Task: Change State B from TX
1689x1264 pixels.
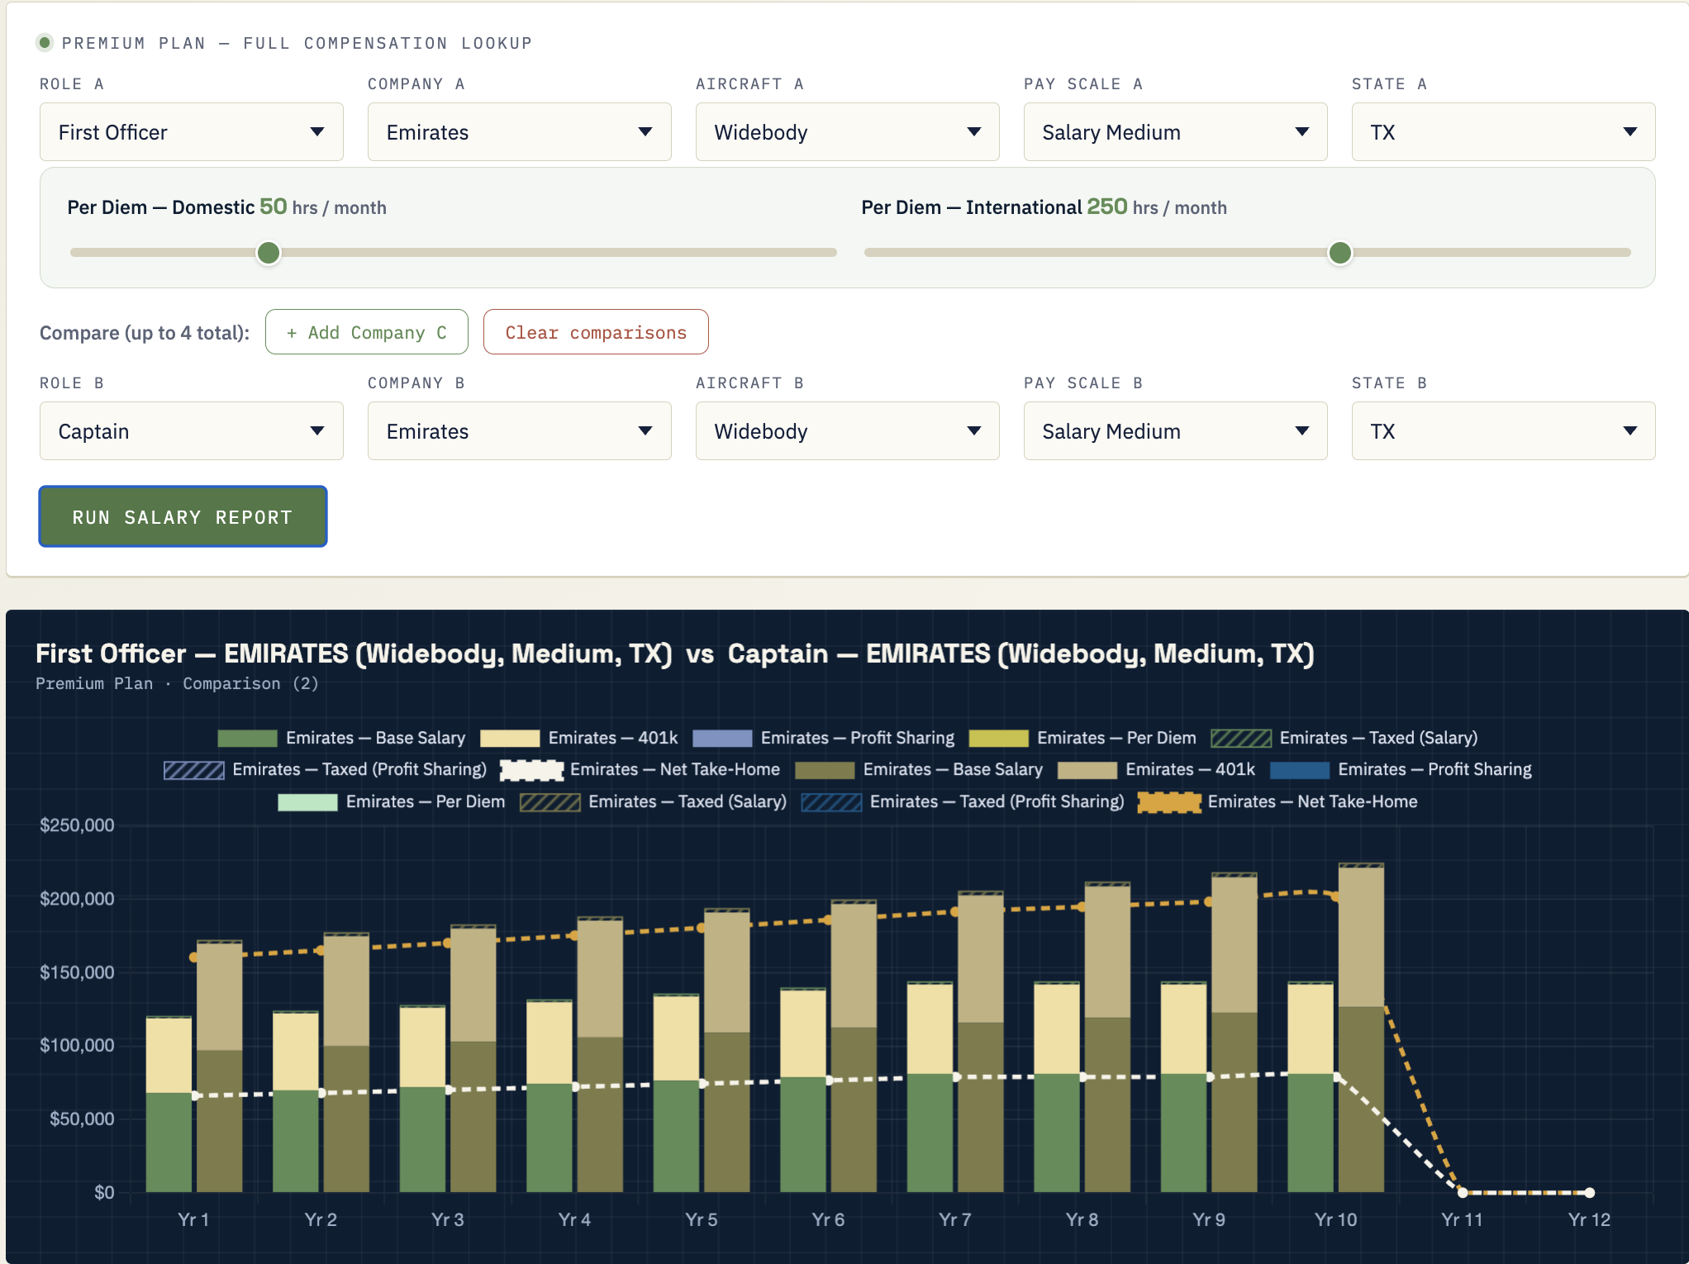Action: click(1504, 431)
